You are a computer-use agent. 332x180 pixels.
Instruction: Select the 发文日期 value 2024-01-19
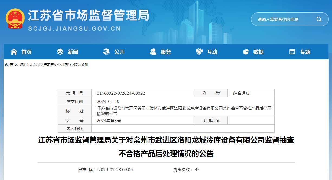click(x=108, y=101)
